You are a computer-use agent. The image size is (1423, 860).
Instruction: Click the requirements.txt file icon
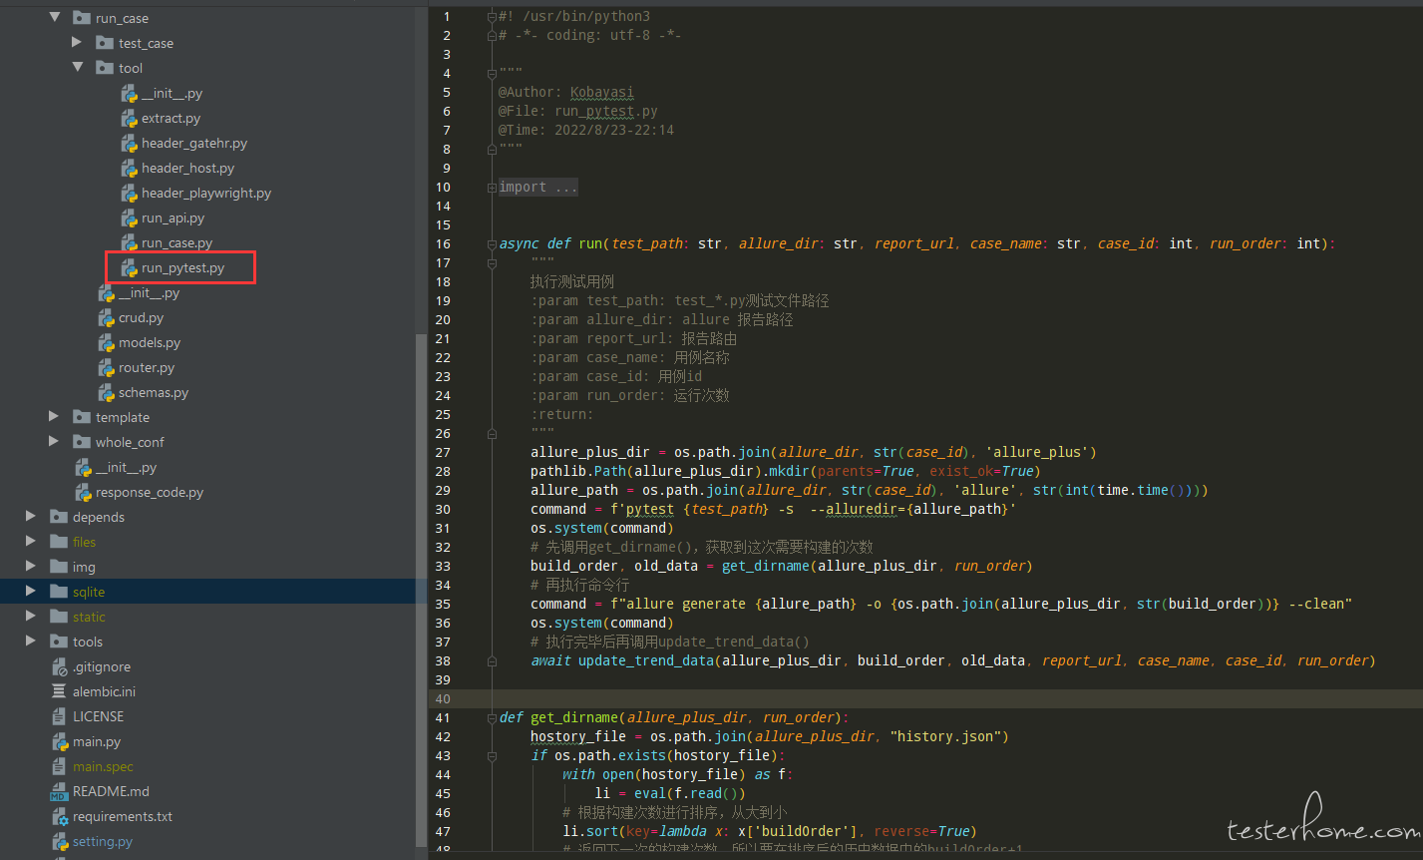pos(59,816)
